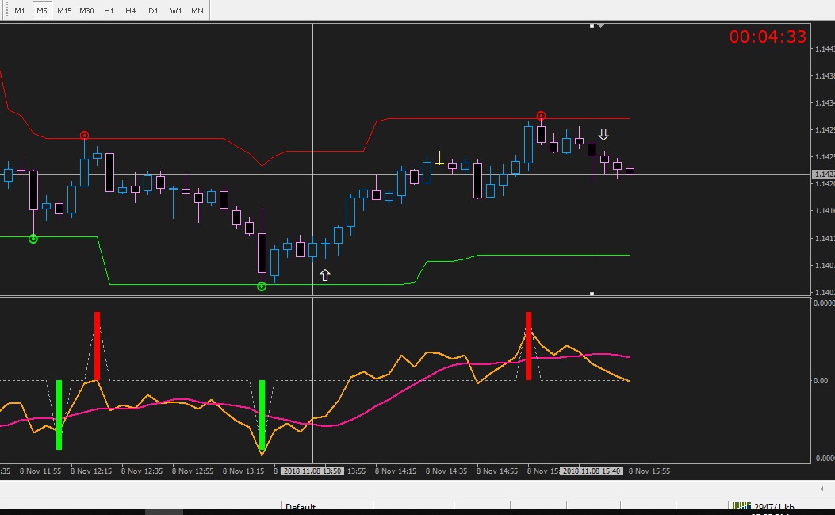Open the Default profile in status bar

click(x=301, y=506)
